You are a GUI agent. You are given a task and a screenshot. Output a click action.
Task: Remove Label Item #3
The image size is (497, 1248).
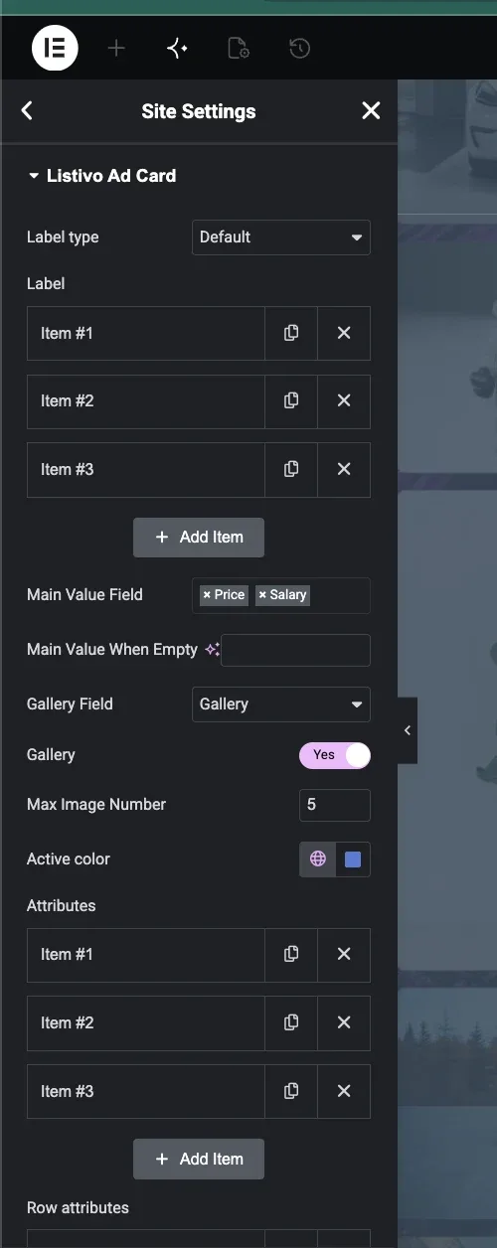click(x=344, y=469)
